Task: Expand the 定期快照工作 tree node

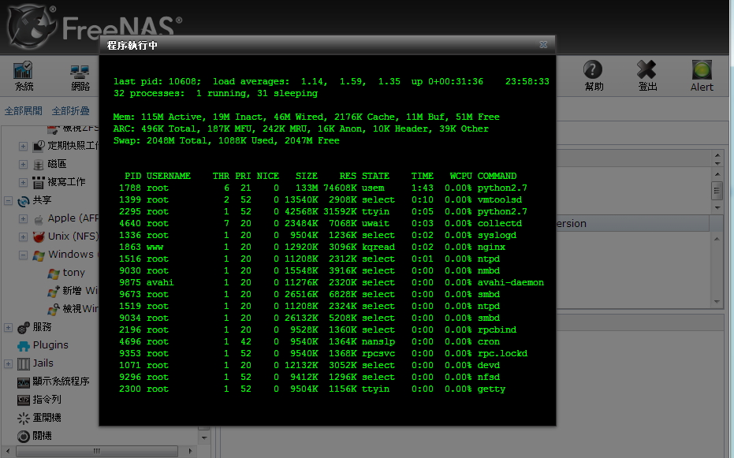Action: 23,147
